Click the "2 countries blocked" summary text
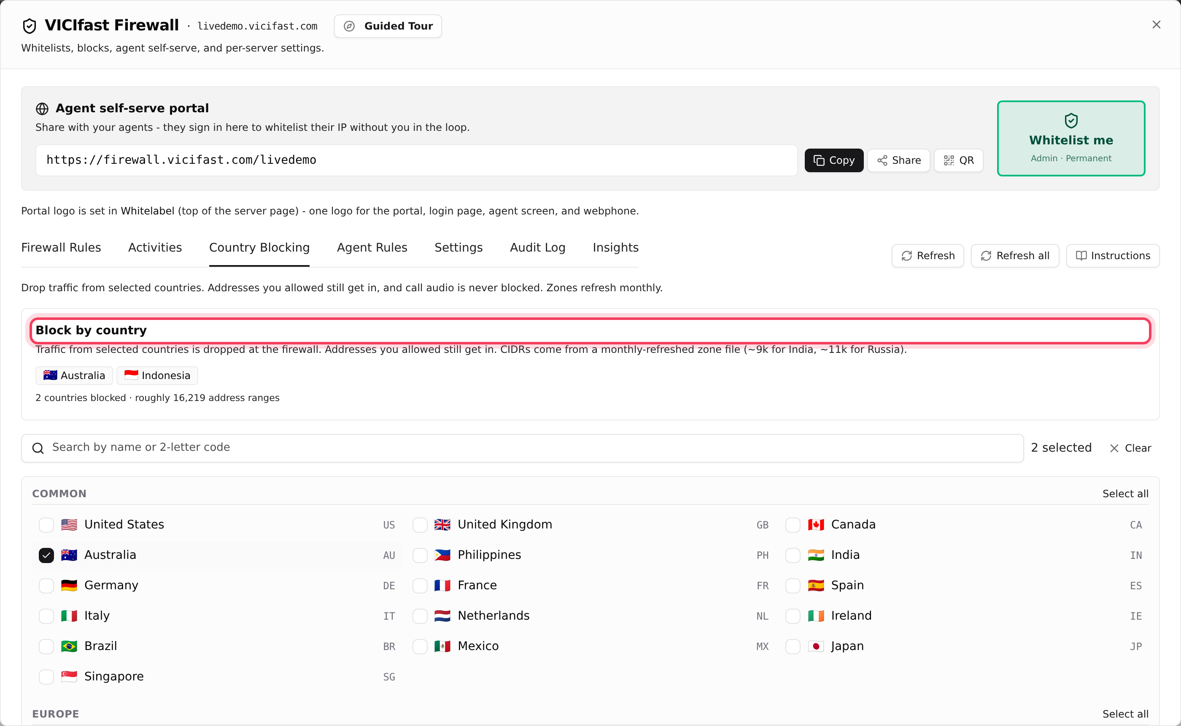 point(81,398)
